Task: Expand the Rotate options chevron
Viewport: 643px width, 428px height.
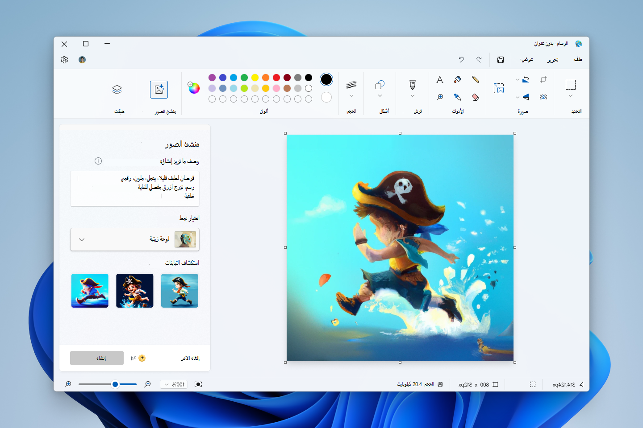Action: (x=518, y=79)
